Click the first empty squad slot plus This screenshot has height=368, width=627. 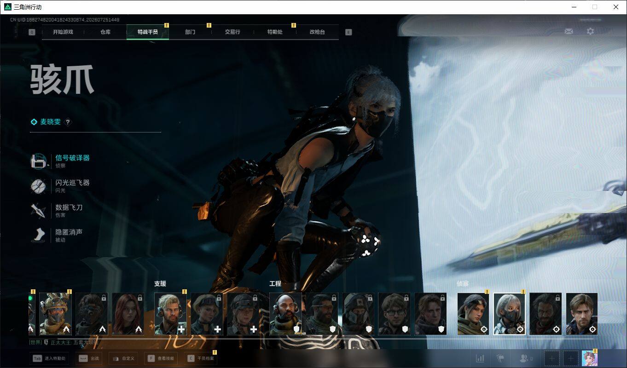point(552,358)
